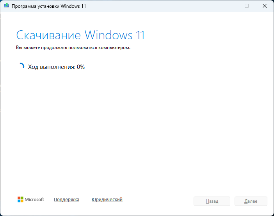Click the Назад button
Viewport: 274px width, 216px height.
coord(212,201)
